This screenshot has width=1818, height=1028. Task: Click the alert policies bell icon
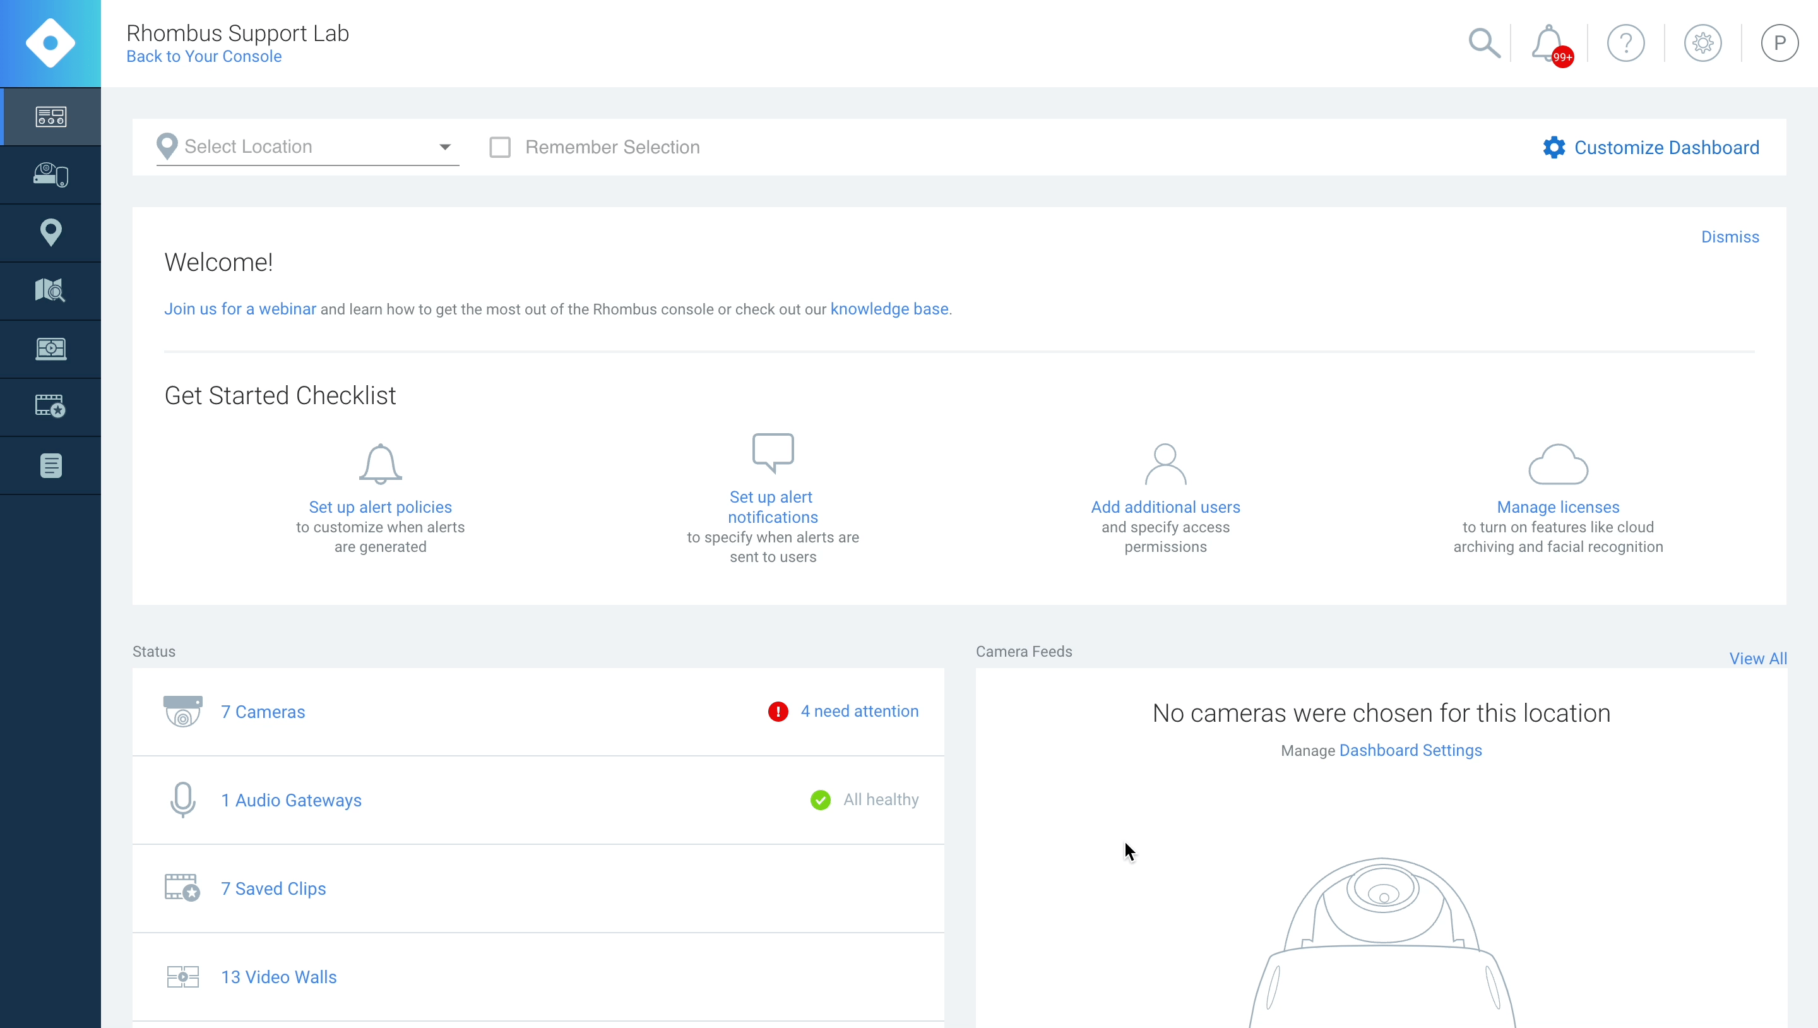381,464
